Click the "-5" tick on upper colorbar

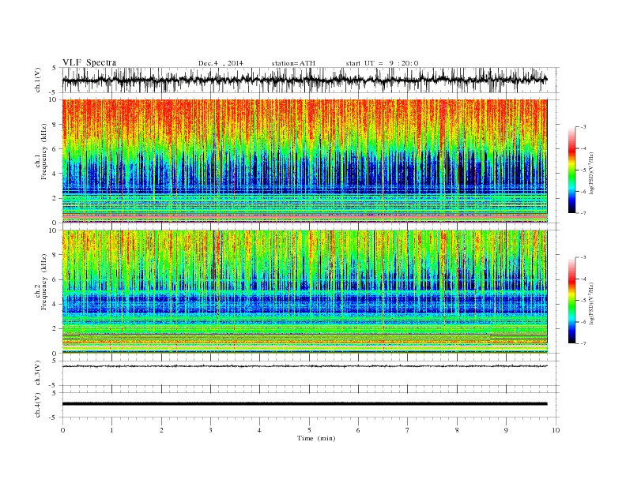(583, 170)
